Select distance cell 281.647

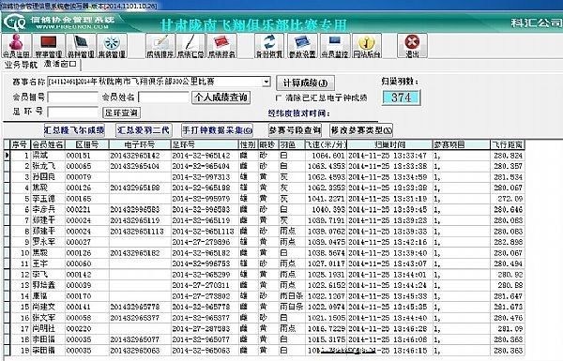[508, 296]
